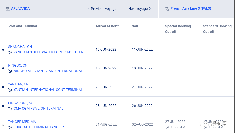Click anchor icon next to Yangshan terminal

tap(10, 52)
